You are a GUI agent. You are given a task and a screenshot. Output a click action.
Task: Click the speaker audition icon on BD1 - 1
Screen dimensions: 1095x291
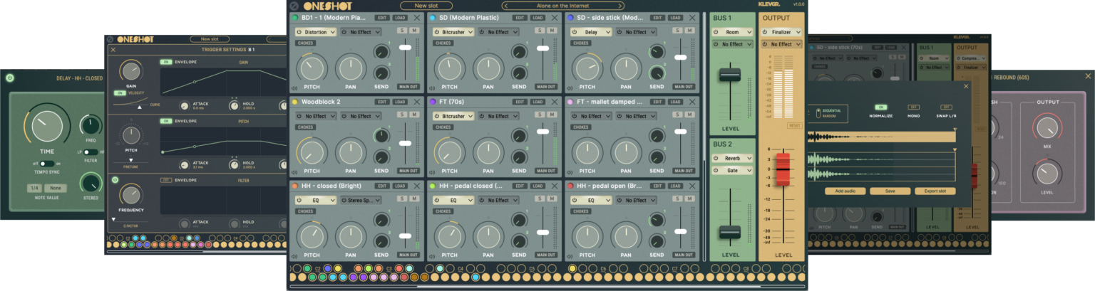coord(294,90)
